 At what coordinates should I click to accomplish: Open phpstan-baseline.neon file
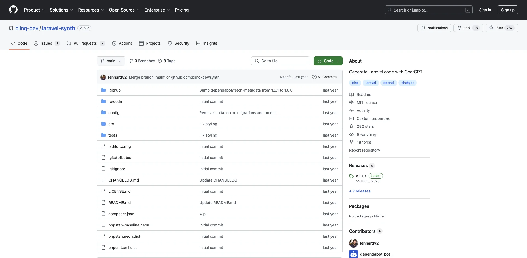tap(129, 225)
